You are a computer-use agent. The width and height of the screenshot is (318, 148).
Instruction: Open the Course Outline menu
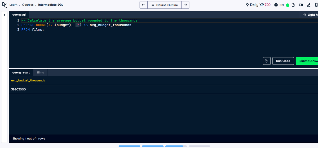pyautogui.click(x=164, y=5)
